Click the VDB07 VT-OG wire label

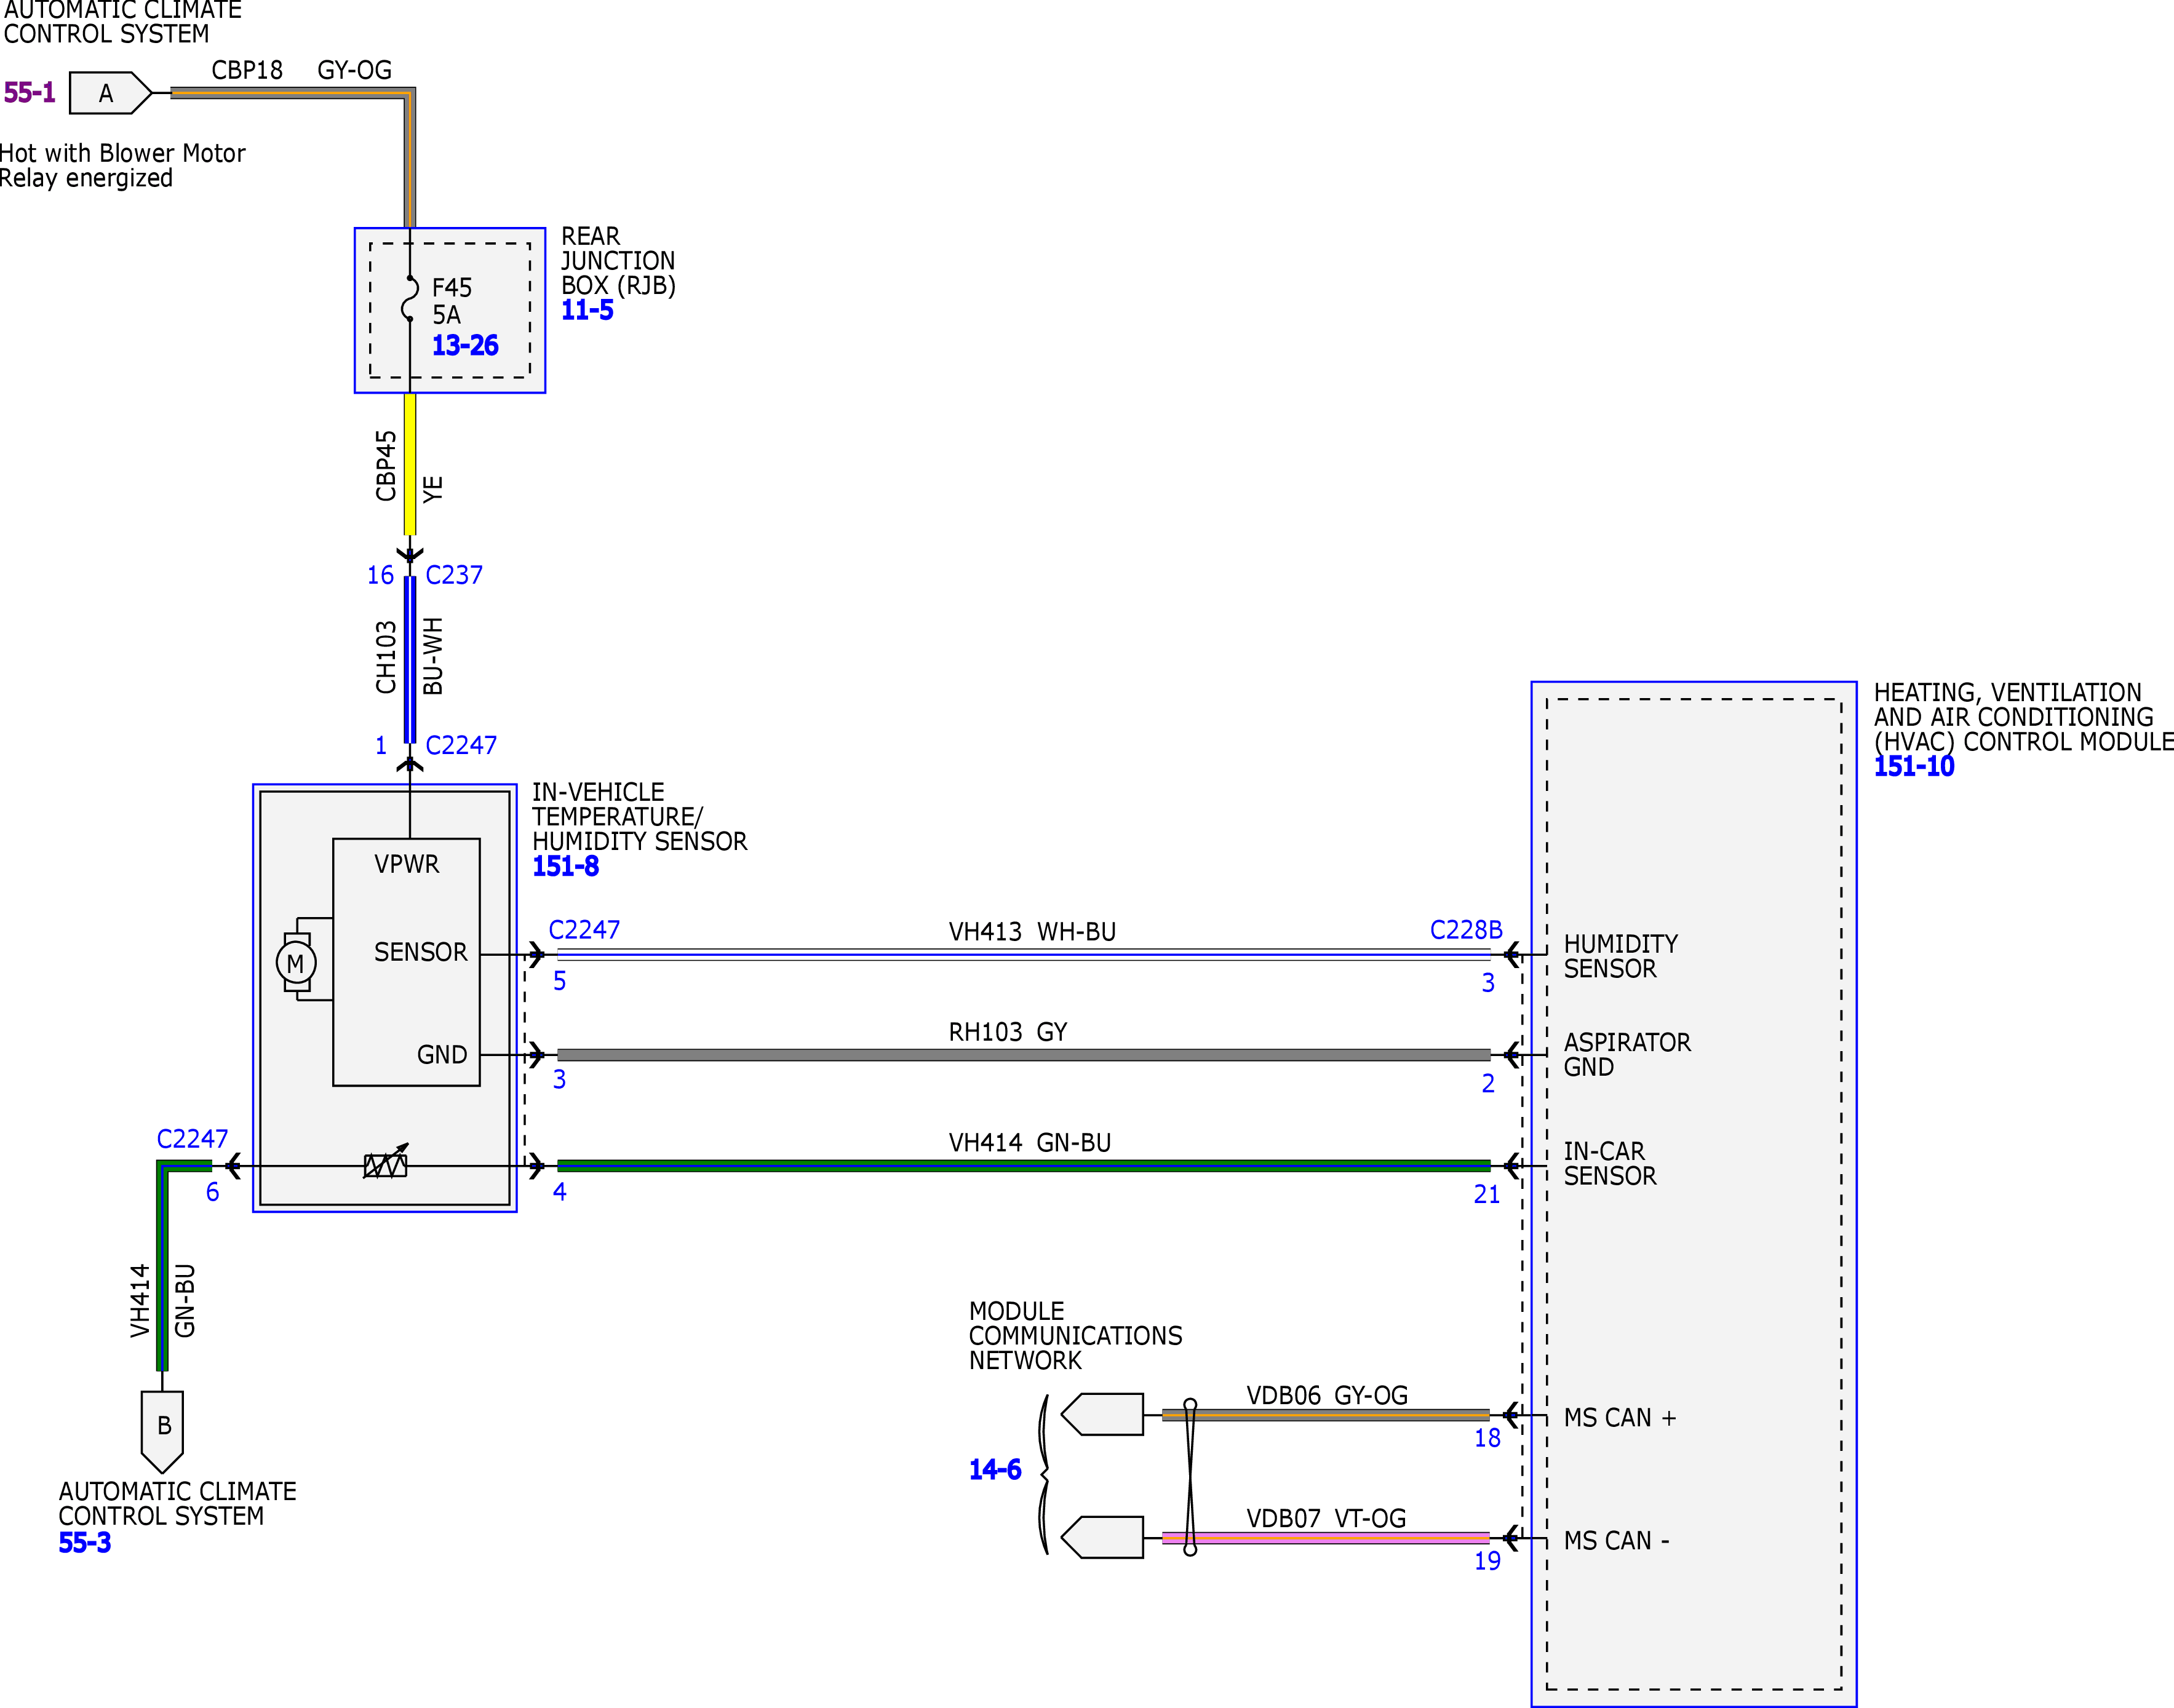click(1326, 1518)
